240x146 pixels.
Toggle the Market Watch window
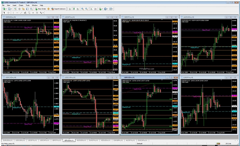click(15, 9)
